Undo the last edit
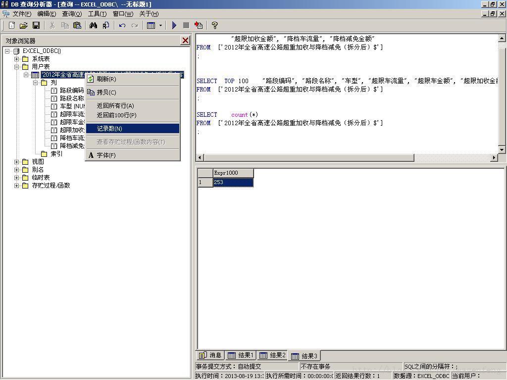 (x=122, y=25)
